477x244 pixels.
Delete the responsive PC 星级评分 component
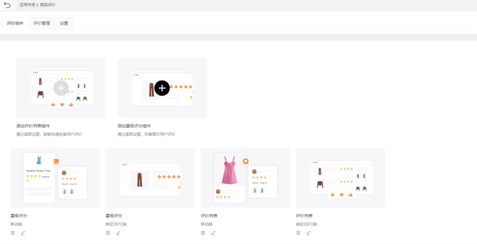(108, 233)
